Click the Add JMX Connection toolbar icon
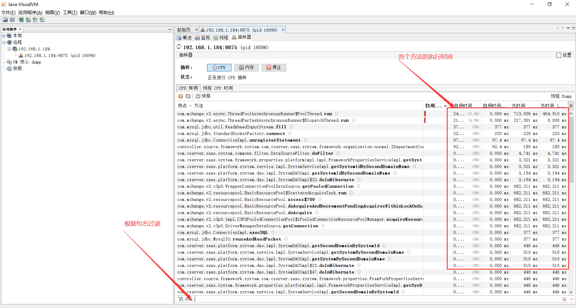The height and width of the screenshot is (308, 576). click(28, 20)
